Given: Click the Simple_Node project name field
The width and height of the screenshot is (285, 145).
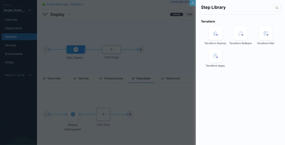Looking at the screenshot, I should tap(17, 10).
